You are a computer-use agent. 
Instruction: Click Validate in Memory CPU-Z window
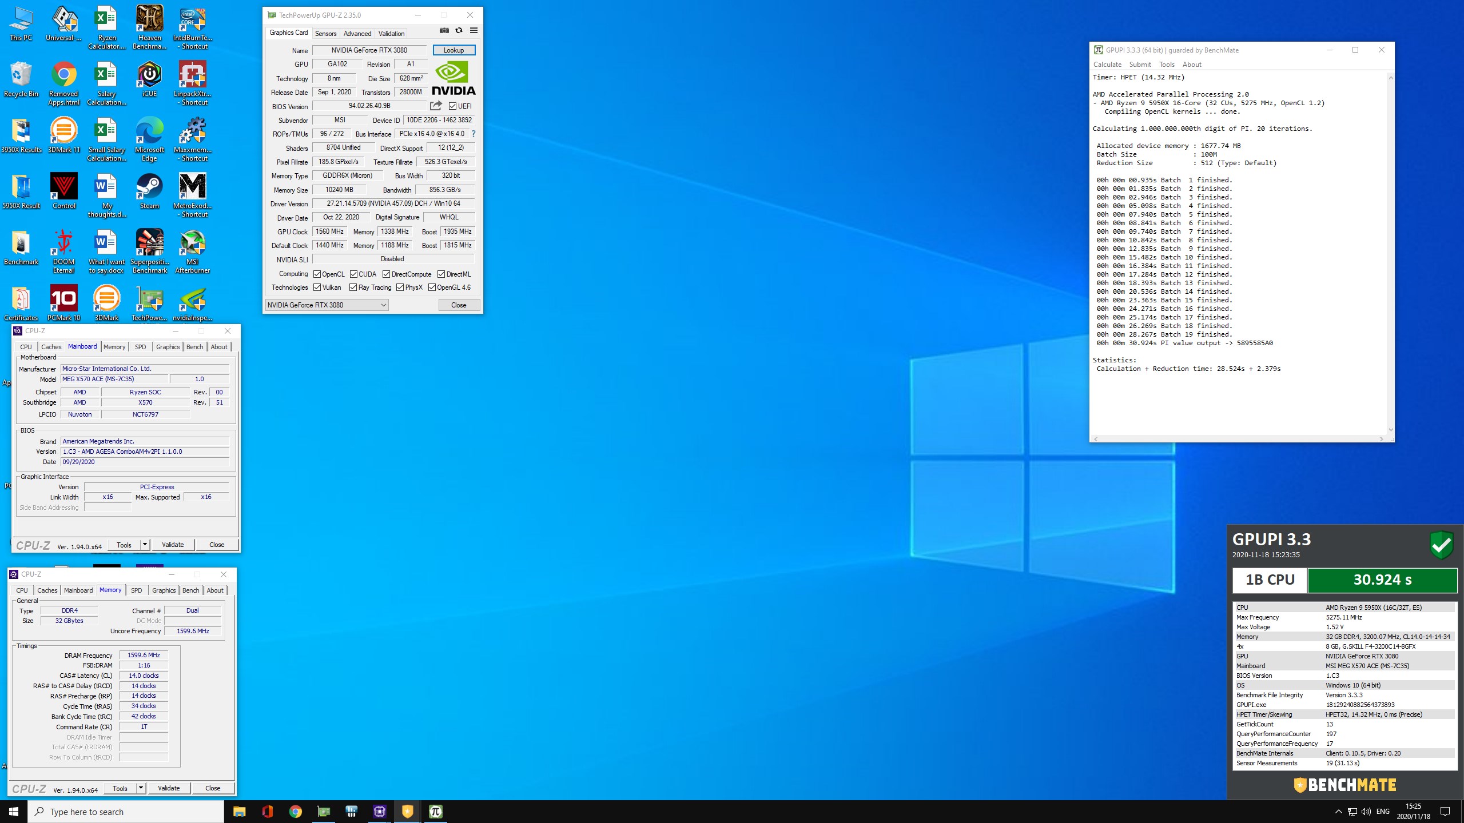pyautogui.click(x=169, y=788)
